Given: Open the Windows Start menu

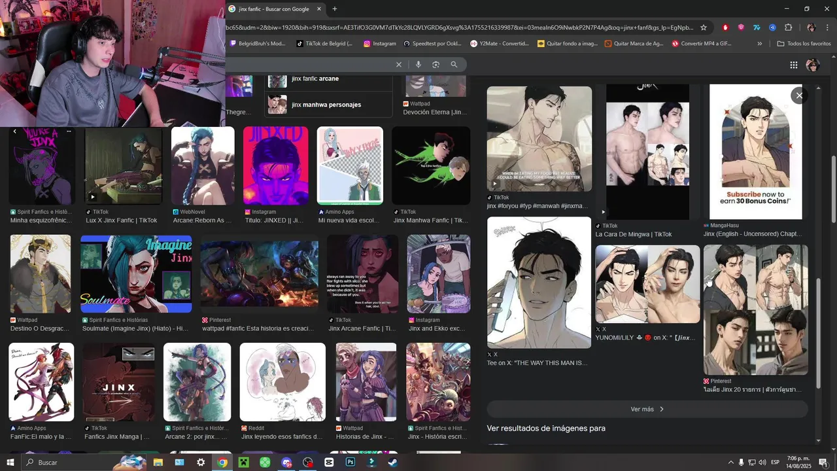Looking at the screenshot, I should point(10,462).
